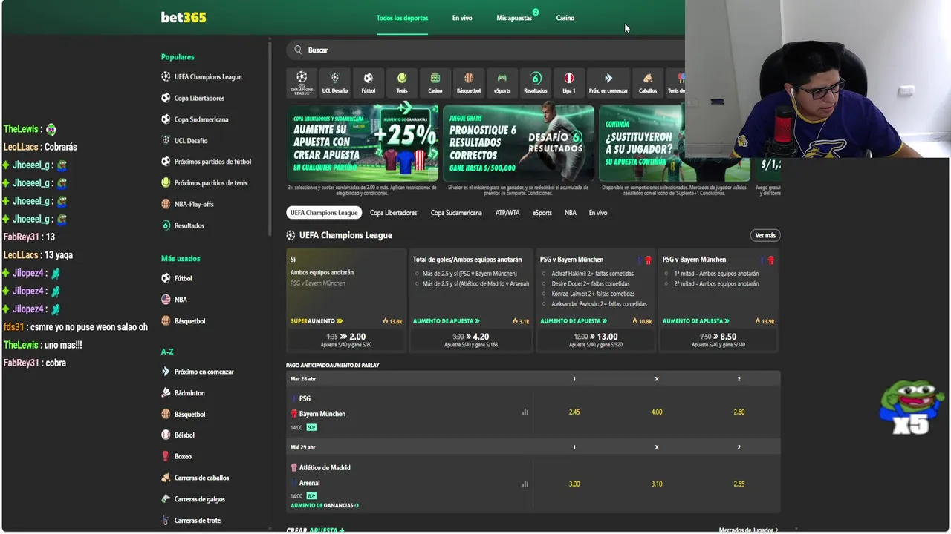Open the Casino top navigation tab
Viewport: 951px width, 534px height.
[565, 18]
